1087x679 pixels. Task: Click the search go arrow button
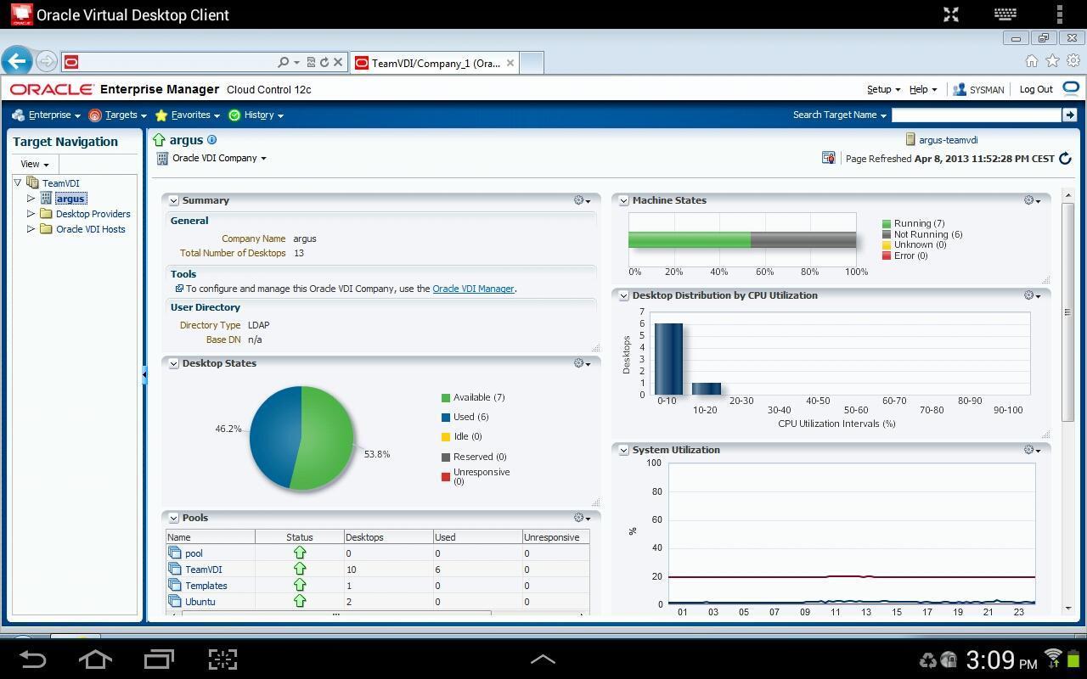tap(1070, 115)
